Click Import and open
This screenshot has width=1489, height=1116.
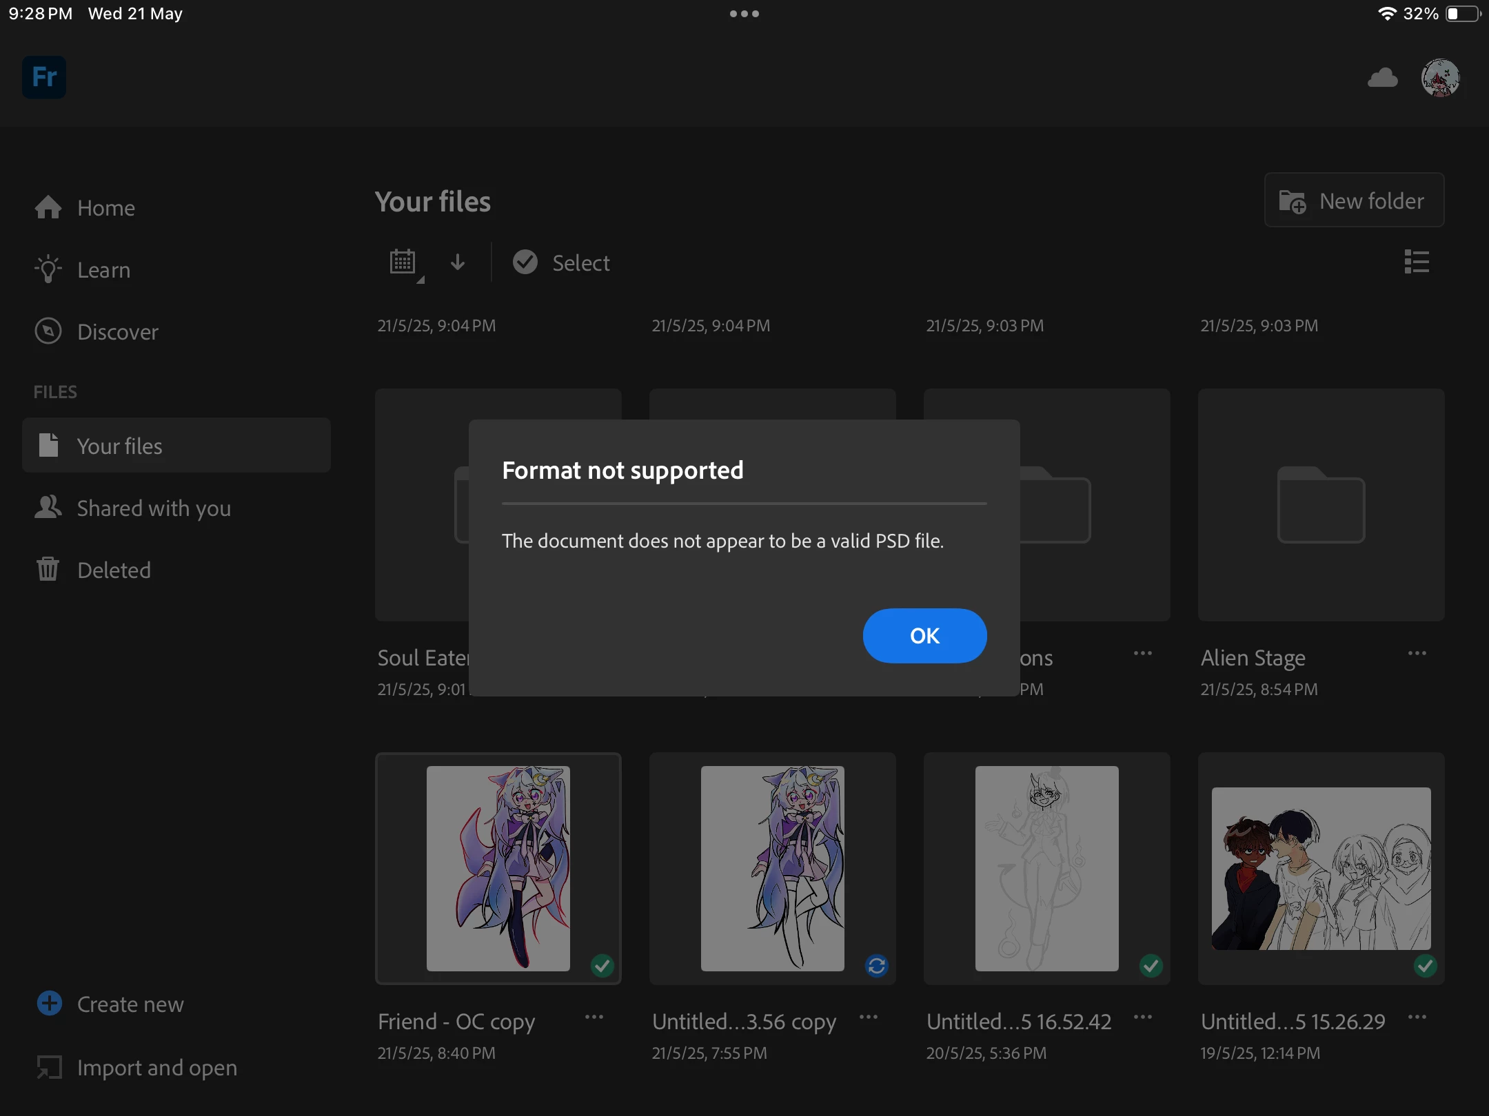click(x=156, y=1067)
